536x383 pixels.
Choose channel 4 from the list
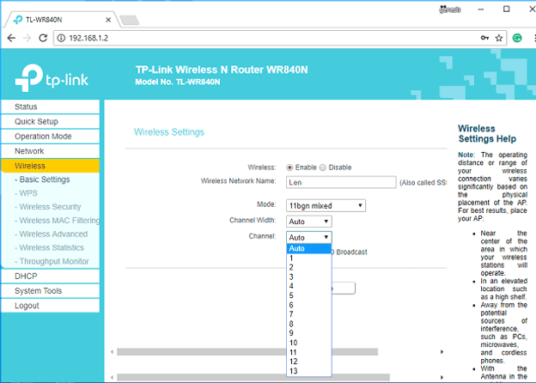[309, 286]
